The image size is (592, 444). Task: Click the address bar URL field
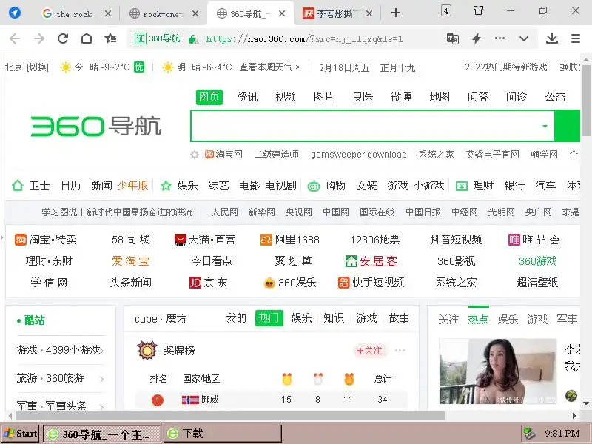tap(304, 39)
